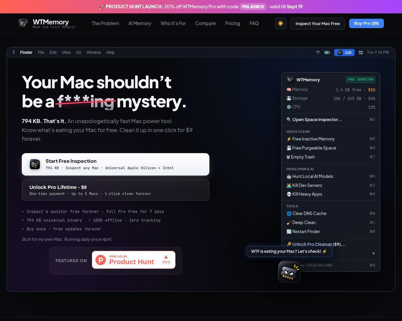402x321 pixels.
Task: Click Start Free Inspection button
Action: pos(116,164)
